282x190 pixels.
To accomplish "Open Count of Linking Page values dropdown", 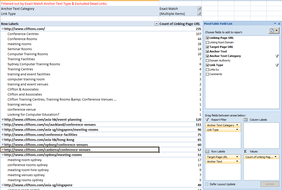I will 275,157.
